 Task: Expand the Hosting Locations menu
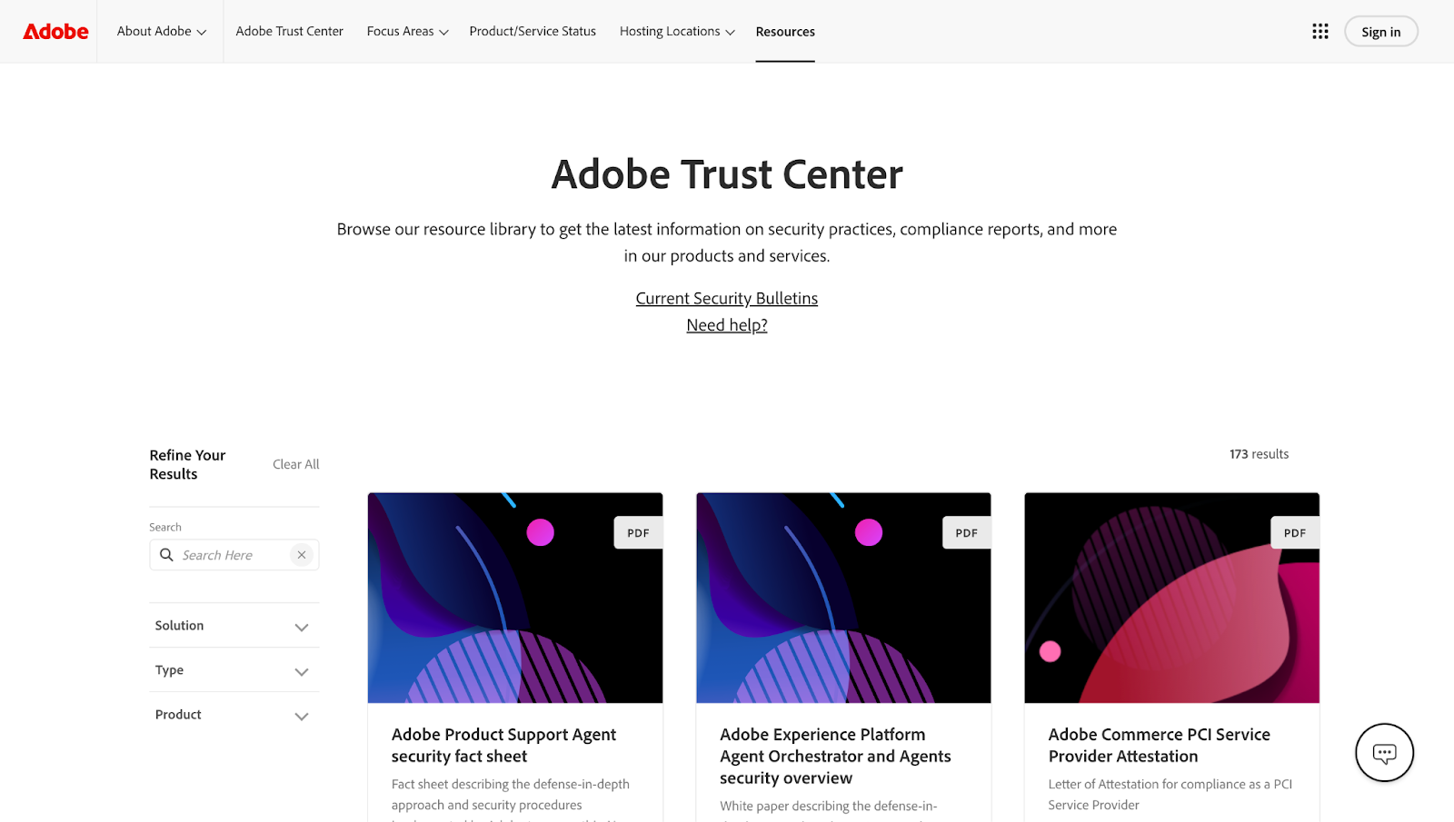pyautogui.click(x=677, y=32)
